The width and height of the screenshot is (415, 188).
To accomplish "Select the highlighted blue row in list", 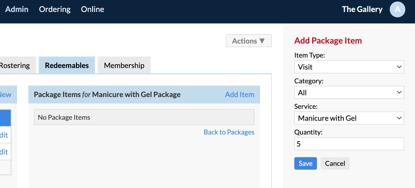I will pos(5,118).
